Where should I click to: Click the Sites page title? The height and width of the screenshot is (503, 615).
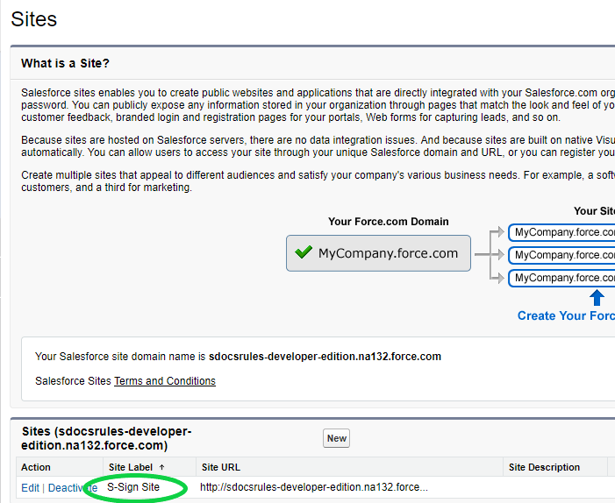[x=33, y=18]
